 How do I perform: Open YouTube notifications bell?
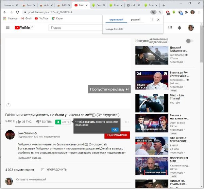(180, 28)
